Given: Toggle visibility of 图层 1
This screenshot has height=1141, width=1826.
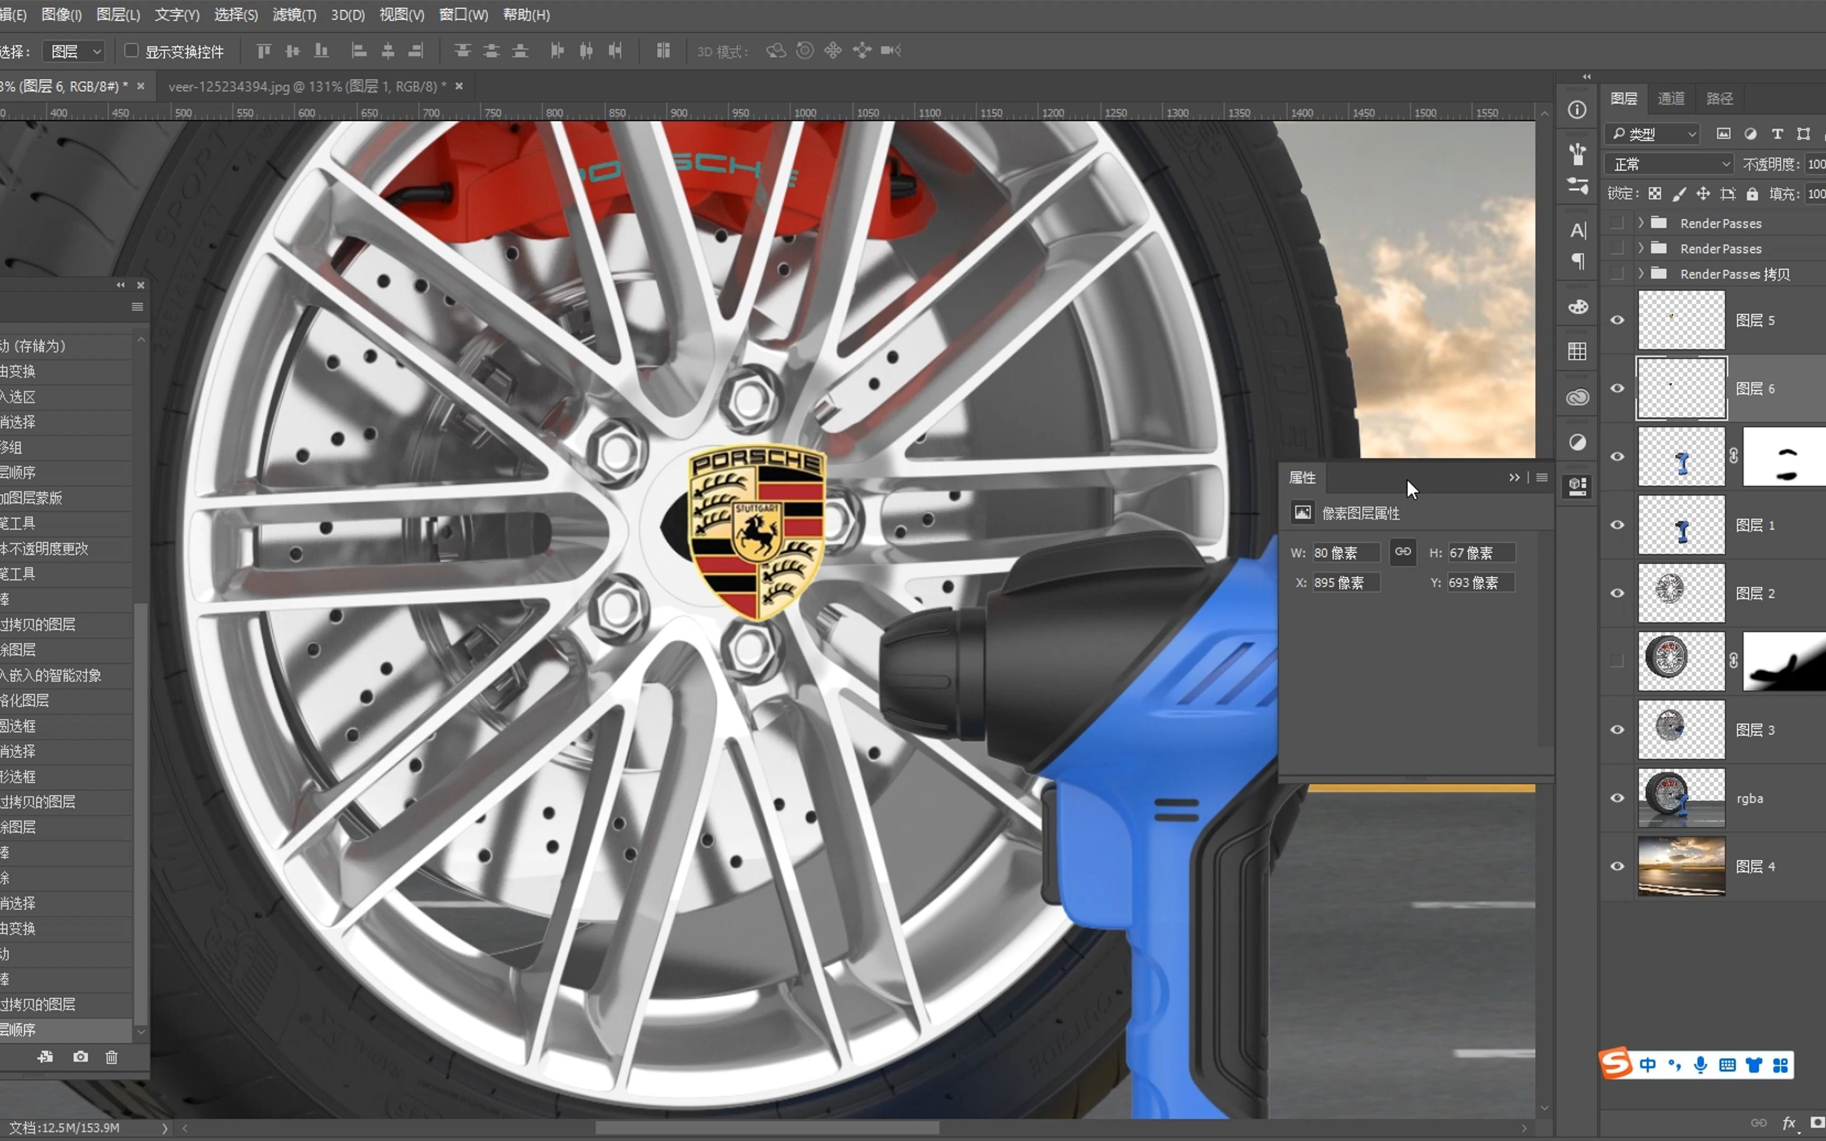Looking at the screenshot, I should (x=1617, y=525).
